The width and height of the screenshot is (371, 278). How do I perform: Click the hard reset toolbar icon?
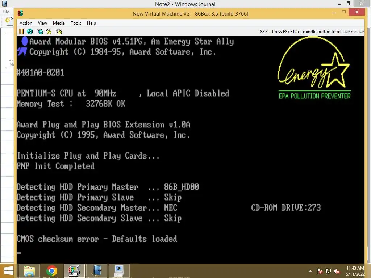click(30, 31)
